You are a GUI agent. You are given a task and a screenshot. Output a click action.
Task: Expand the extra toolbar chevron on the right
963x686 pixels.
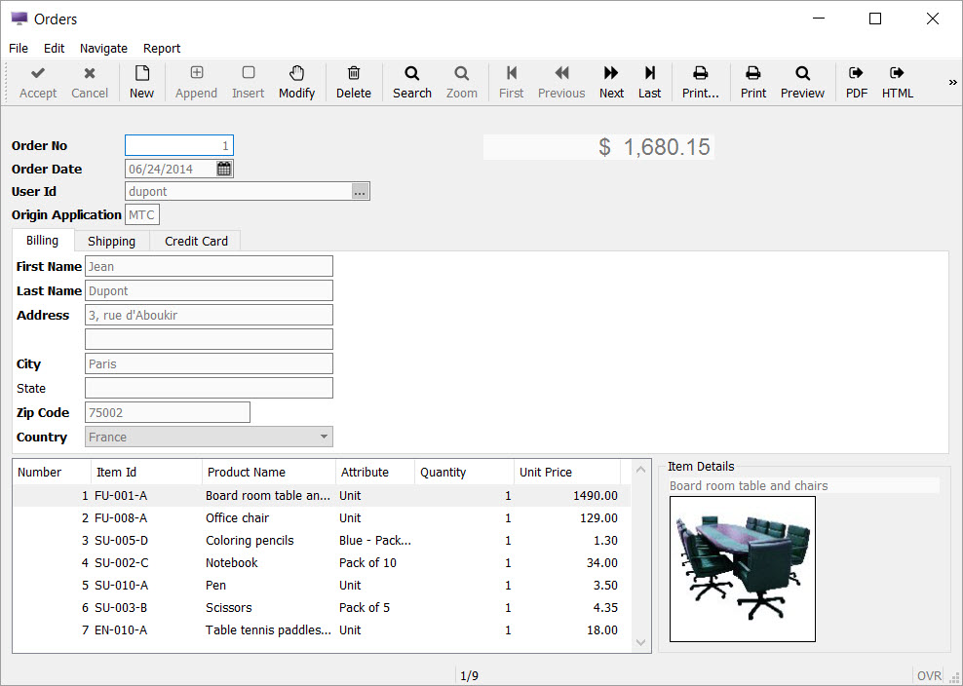click(x=952, y=82)
